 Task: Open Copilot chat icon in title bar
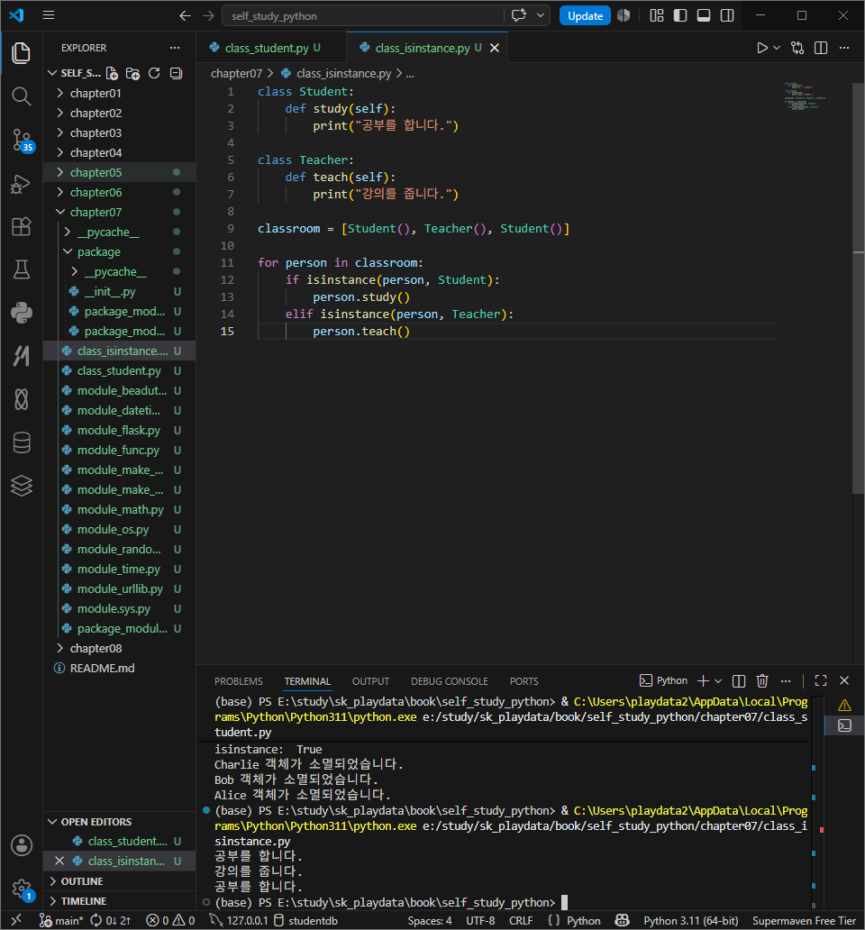point(519,15)
